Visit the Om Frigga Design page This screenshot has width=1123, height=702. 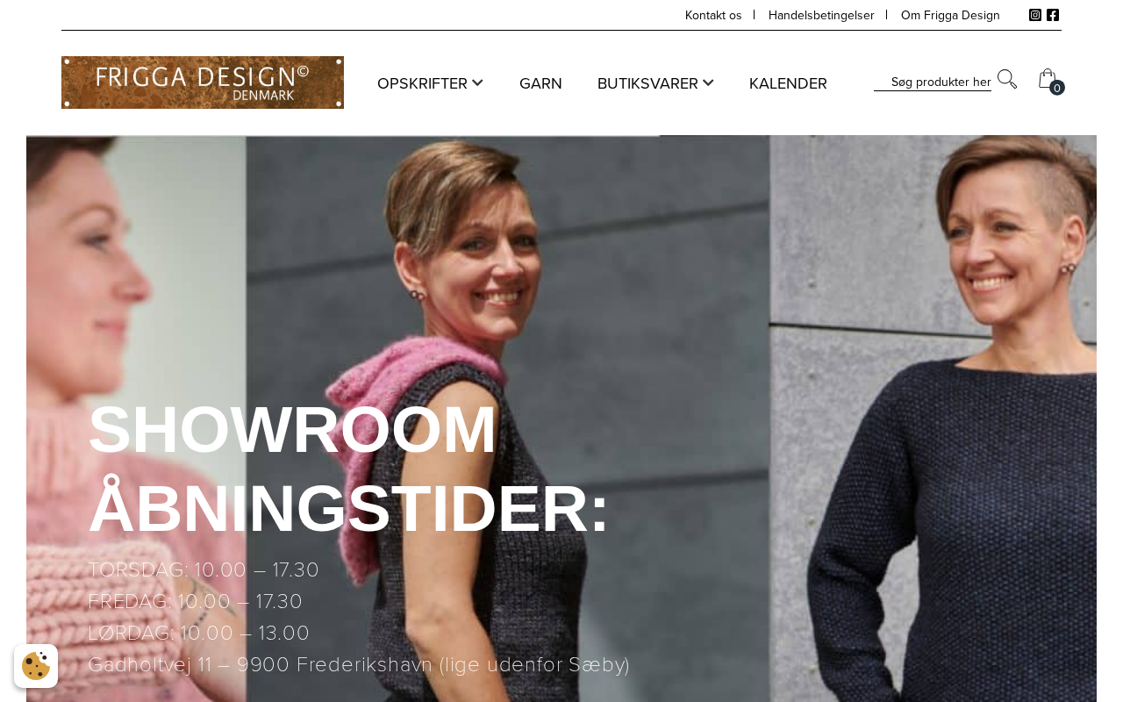(x=950, y=15)
